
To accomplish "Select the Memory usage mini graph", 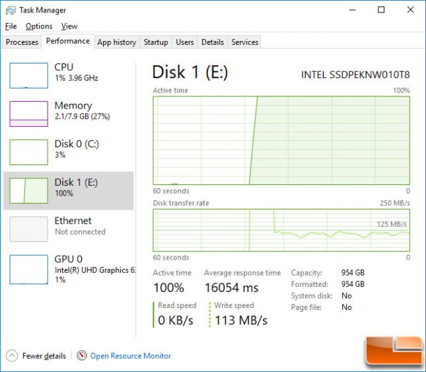I will (x=29, y=114).
